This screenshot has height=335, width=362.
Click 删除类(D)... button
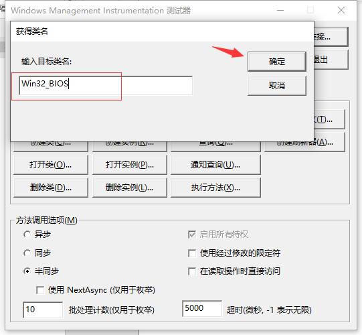(x=51, y=188)
